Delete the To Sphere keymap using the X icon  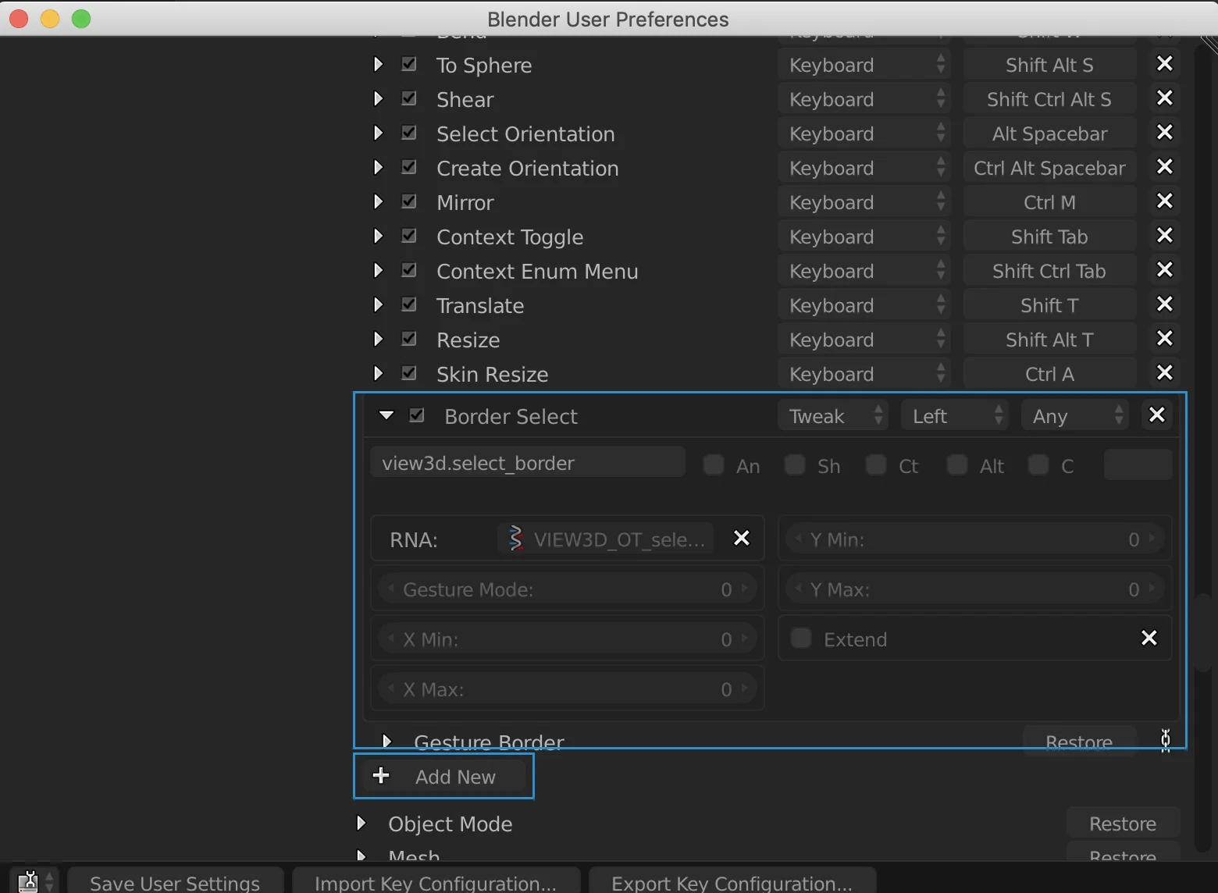pyautogui.click(x=1163, y=64)
